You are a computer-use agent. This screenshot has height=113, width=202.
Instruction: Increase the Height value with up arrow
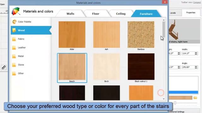[x=179, y=52]
